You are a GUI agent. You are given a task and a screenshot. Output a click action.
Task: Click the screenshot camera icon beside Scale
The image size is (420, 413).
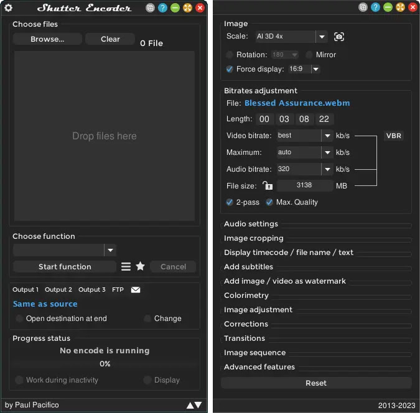tap(339, 37)
